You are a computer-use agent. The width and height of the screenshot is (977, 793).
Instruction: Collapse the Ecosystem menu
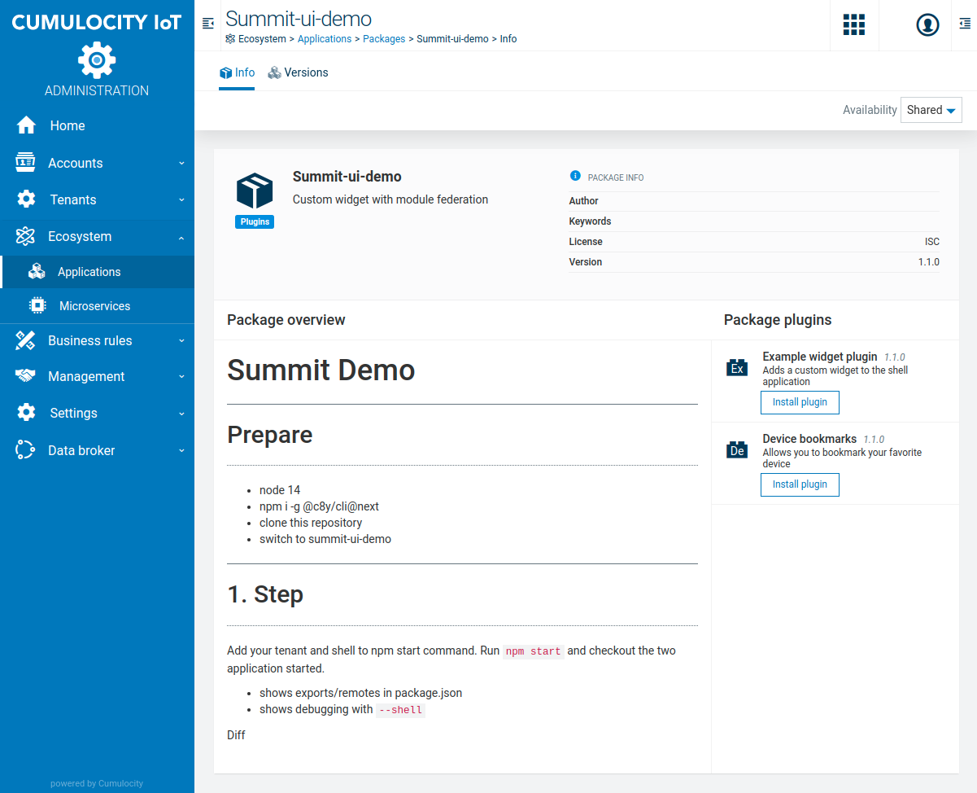click(97, 236)
